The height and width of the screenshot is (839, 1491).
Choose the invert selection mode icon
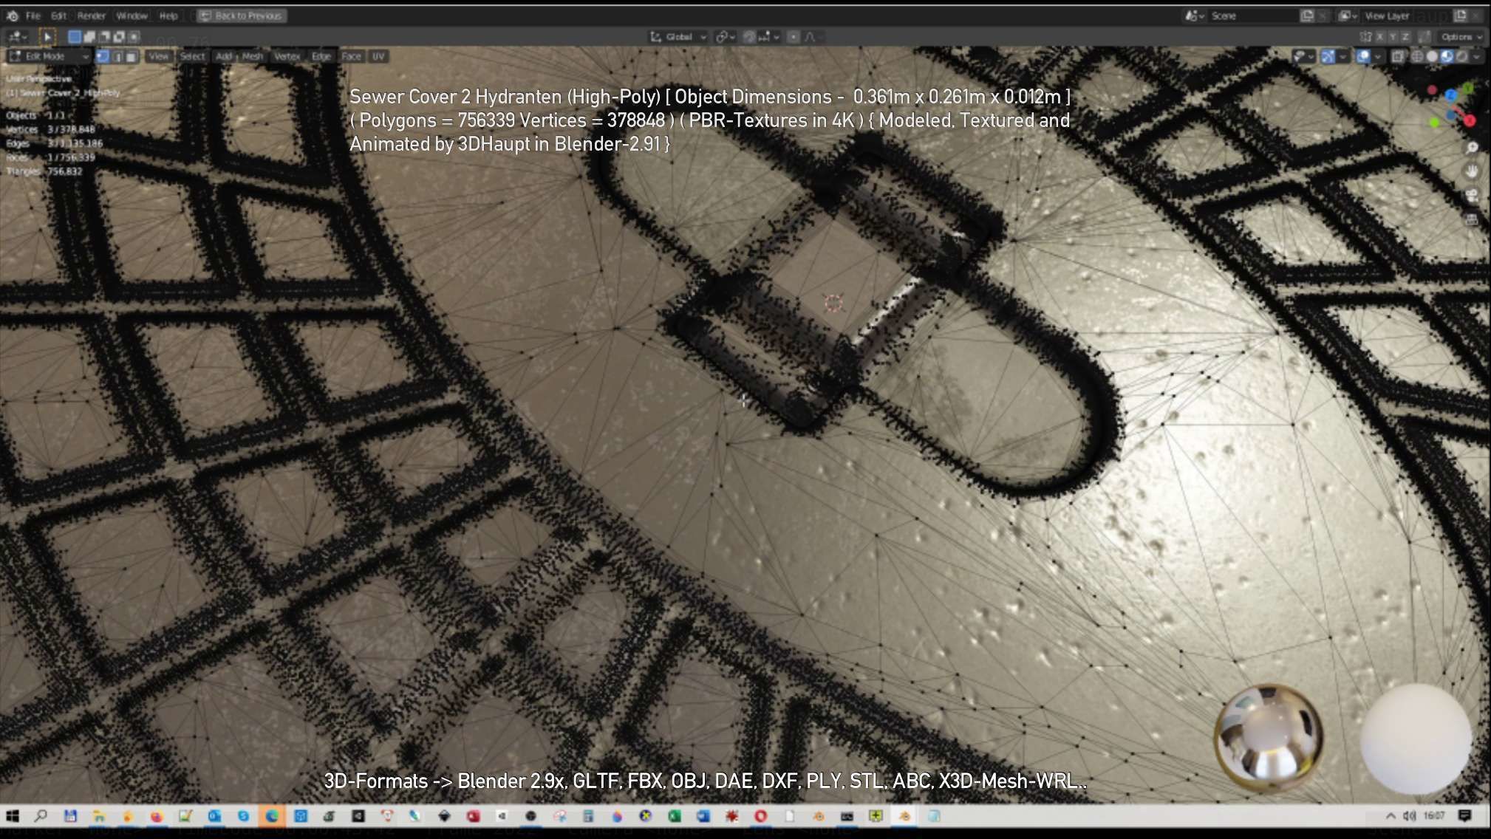coord(119,36)
